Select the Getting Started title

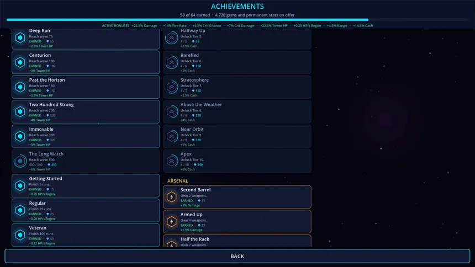point(46,179)
